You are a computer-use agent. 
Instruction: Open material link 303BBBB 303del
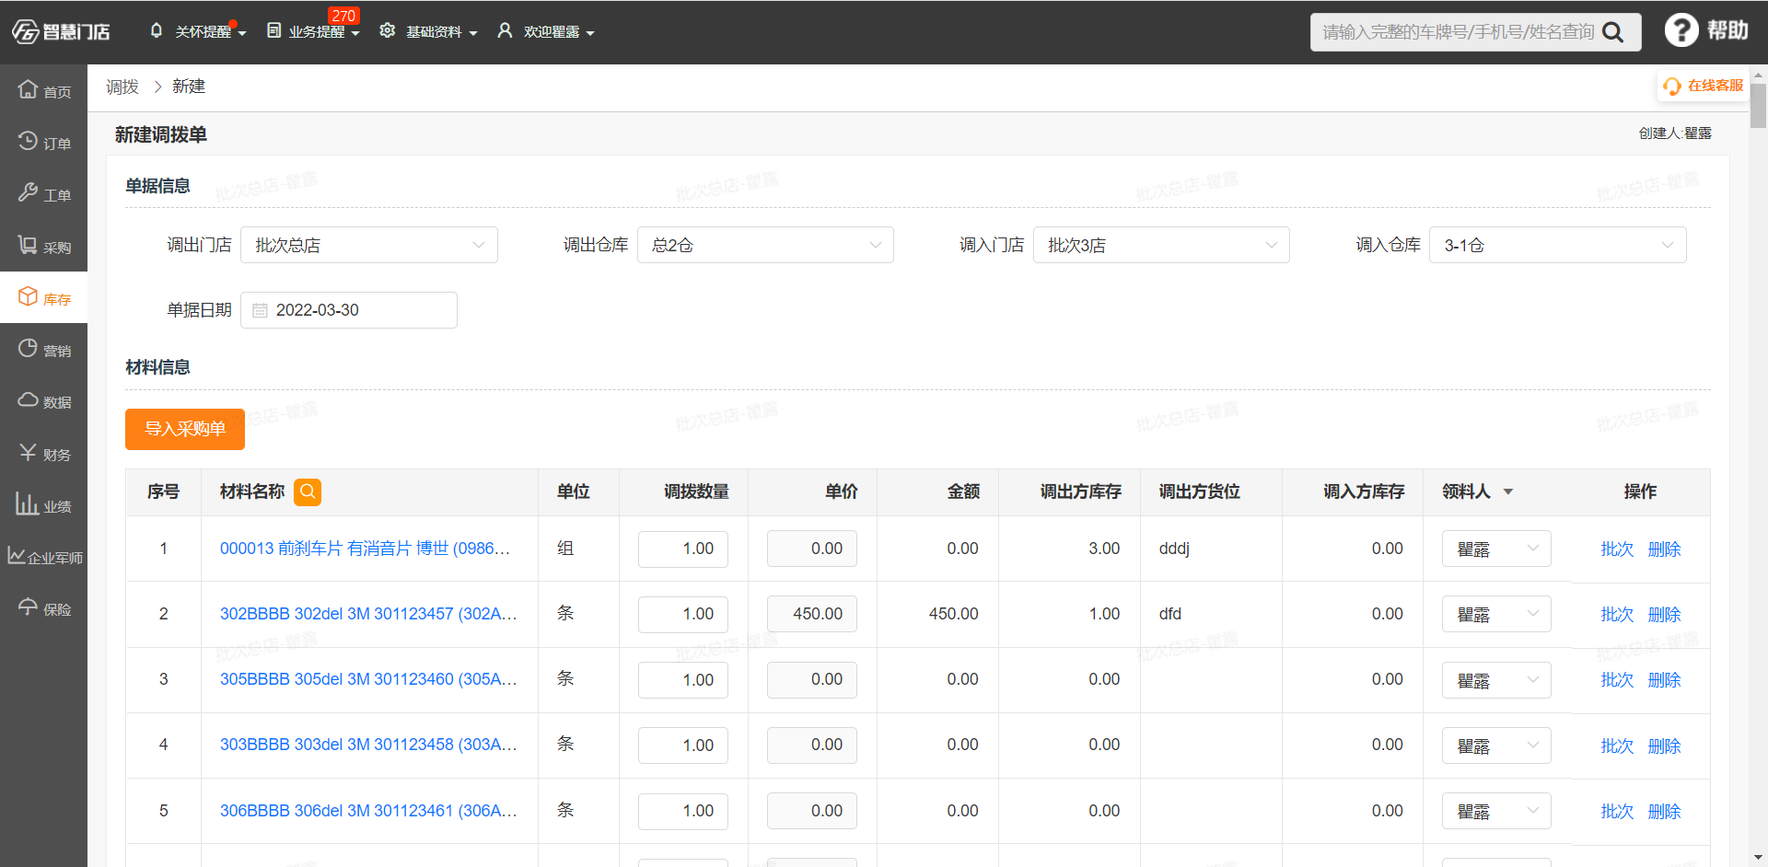point(368,745)
